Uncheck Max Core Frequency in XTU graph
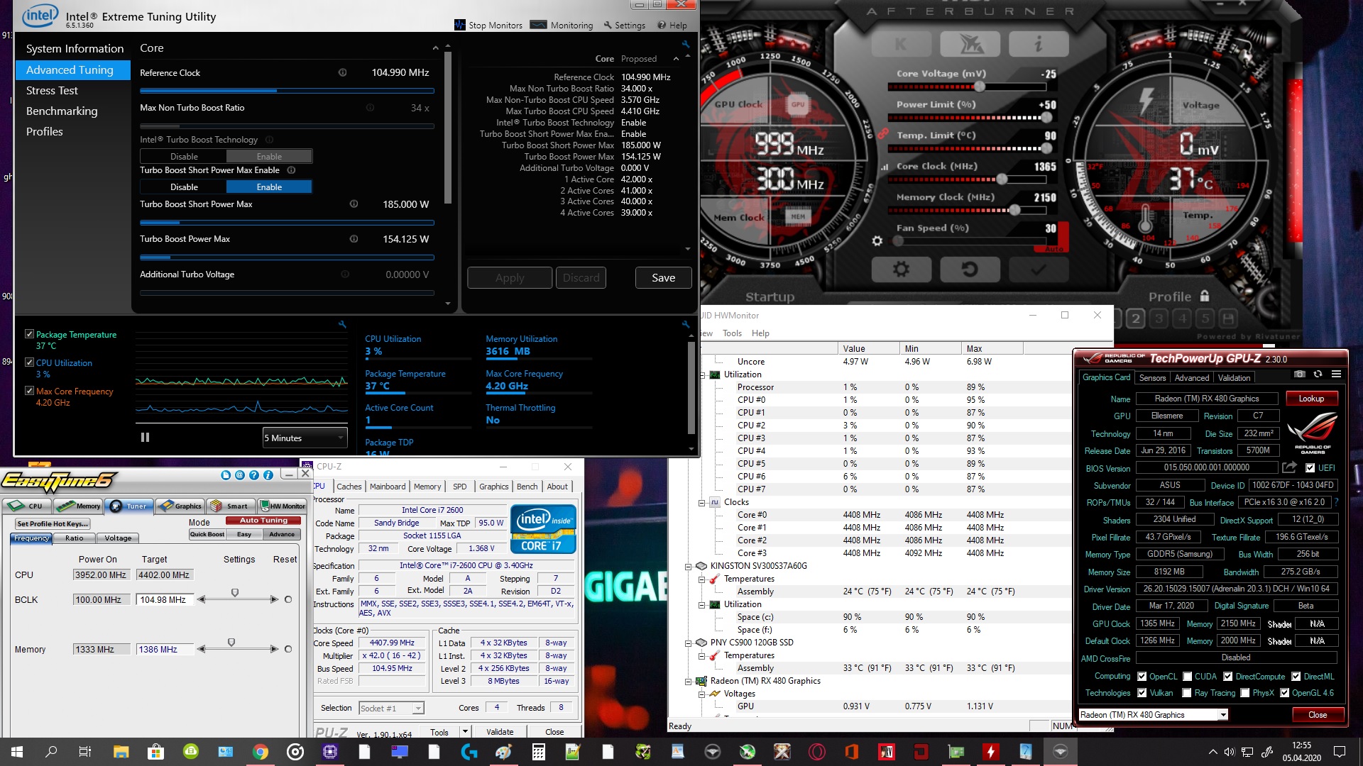This screenshot has width=1363, height=766. click(29, 391)
